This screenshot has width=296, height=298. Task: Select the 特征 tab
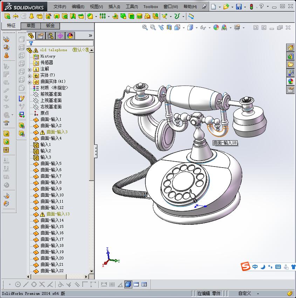click(x=11, y=26)
